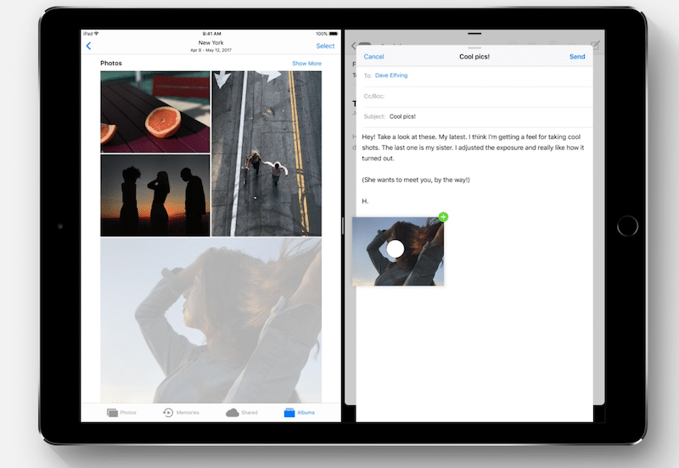This screenshot has height=468, width=679.
Task: Open the sunset silhouettes photo
Action: [154, 195]
